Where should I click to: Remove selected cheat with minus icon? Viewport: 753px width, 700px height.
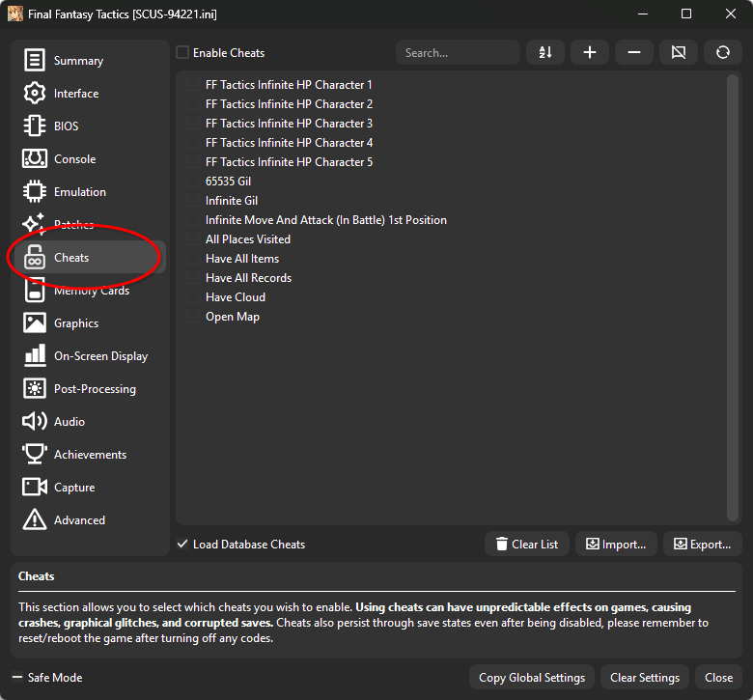(x=634, y=52)
